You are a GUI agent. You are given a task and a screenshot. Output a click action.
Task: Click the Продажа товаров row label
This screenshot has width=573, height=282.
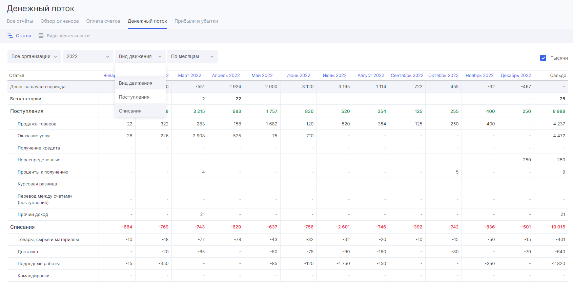tap(37, 124)
